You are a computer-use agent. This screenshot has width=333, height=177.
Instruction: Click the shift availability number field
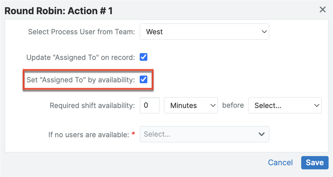click(150, 105)
